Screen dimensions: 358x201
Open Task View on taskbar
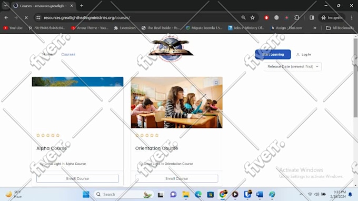[x=161, y=194]
